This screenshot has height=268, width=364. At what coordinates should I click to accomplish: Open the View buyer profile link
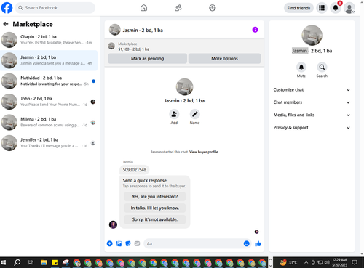tap(204, 152)
